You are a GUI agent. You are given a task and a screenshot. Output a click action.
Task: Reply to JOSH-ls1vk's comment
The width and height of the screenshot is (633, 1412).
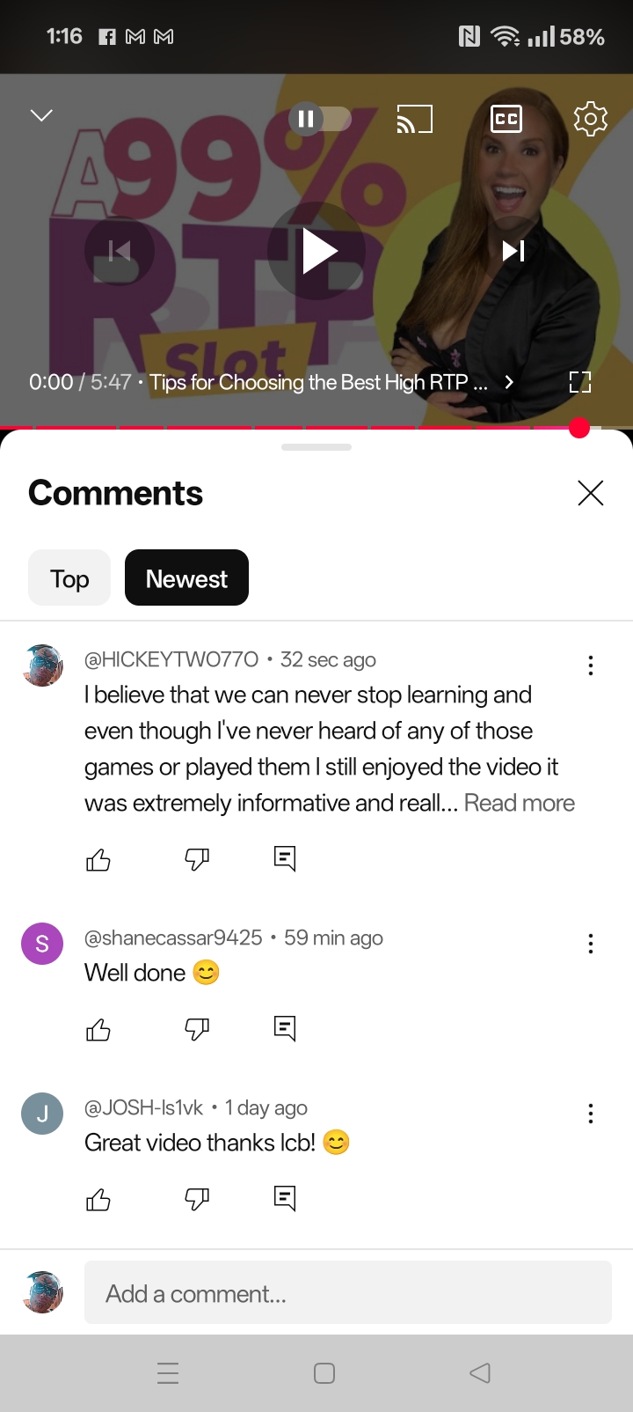pyautogui.click(x=285, y=1198)
